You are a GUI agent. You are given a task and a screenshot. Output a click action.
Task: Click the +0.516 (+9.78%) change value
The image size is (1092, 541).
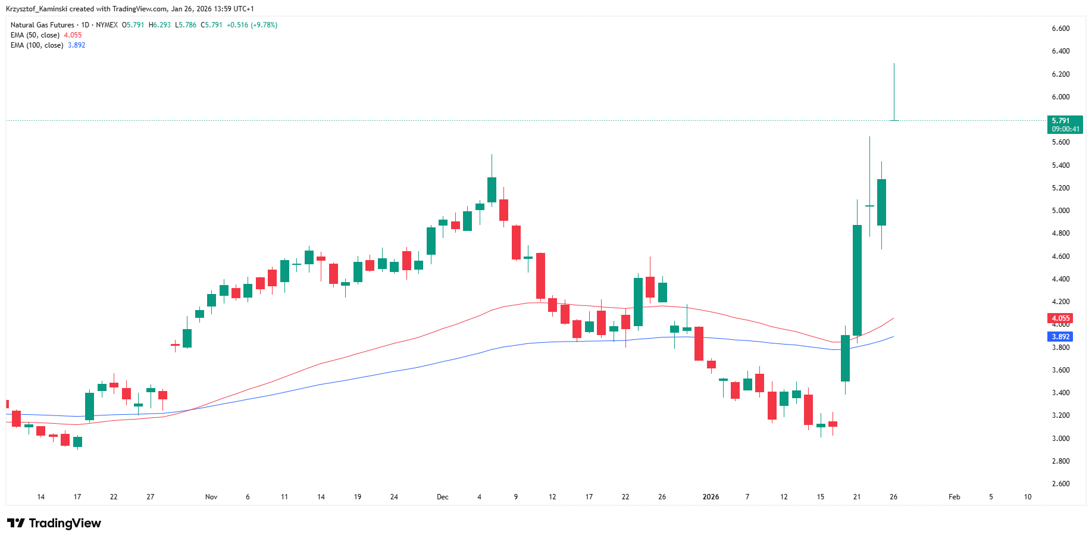[252, 25]
